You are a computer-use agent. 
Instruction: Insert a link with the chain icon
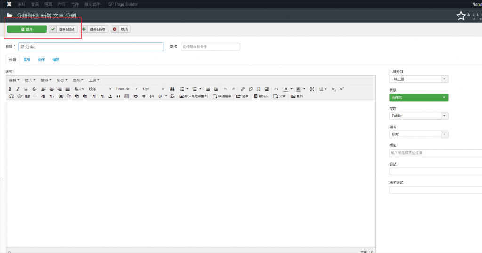tap(243, 89)
